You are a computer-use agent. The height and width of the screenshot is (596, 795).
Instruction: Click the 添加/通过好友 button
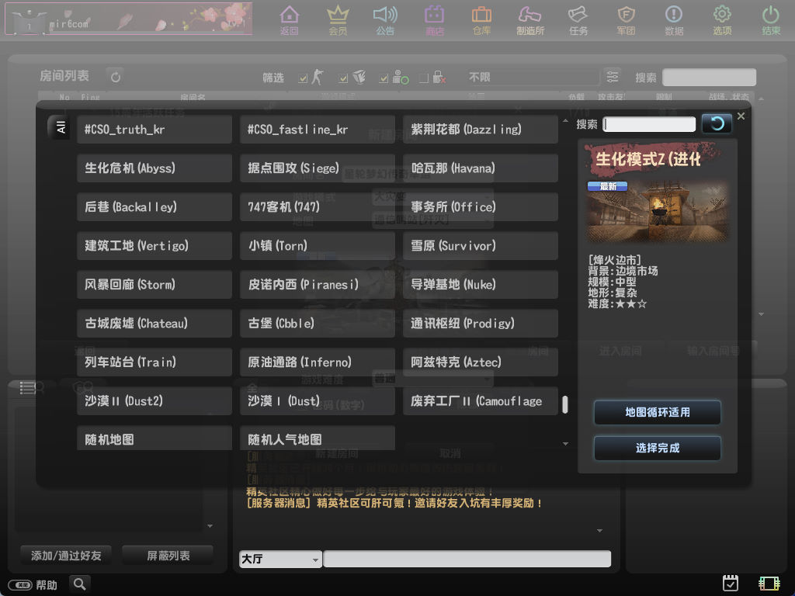(x=66, y=556)
